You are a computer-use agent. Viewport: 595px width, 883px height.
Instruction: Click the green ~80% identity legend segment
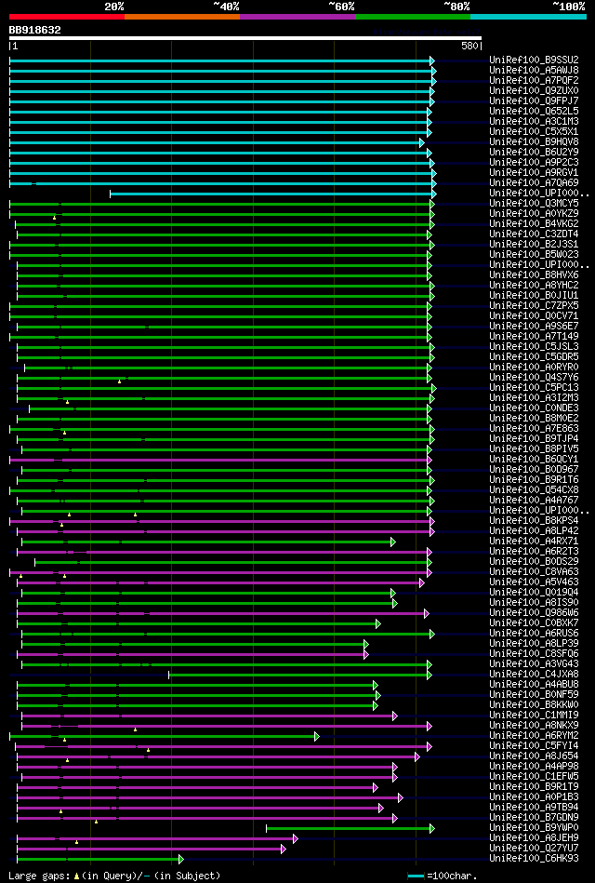pyautogui.click(x=413, y=17)
